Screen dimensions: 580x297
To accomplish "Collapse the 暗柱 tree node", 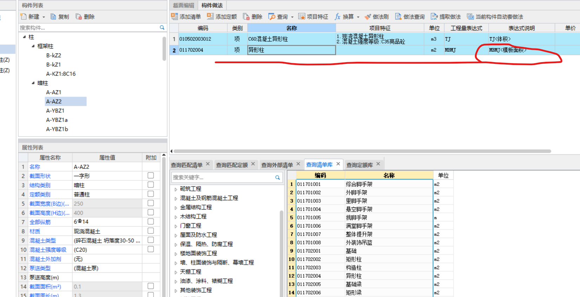I will tap(33, 83).
